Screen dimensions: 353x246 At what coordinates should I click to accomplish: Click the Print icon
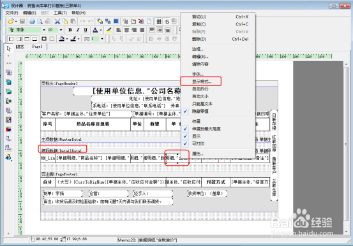[x=32, y=22]
